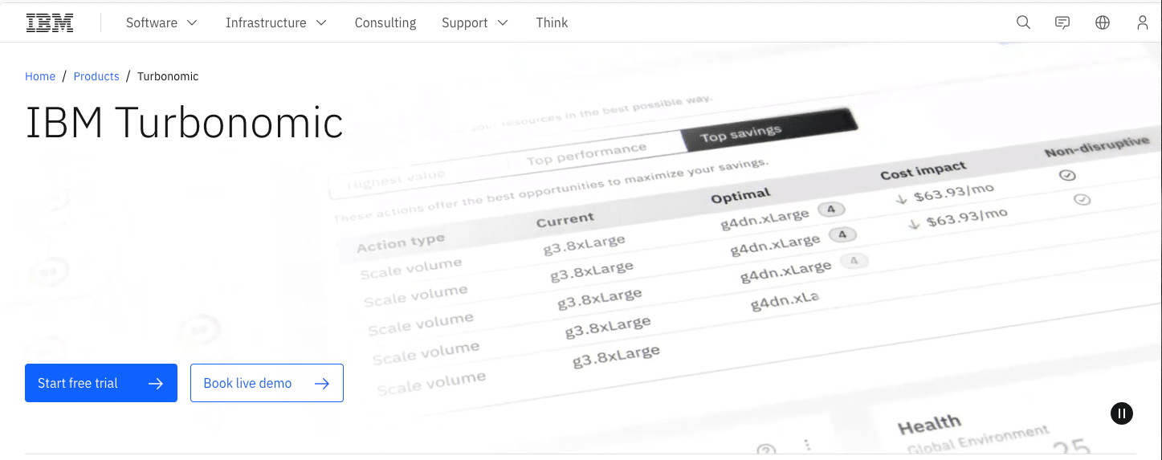Click the Start free trial button
Screen dimensions: 1162x460
(x=101, y=383)
